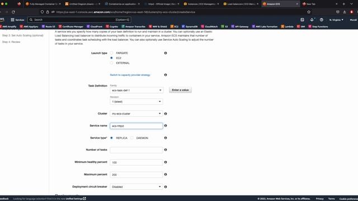This screenshot has height=201, width=358.
Task: Open Terms link in footer
Action: (331, 199)
